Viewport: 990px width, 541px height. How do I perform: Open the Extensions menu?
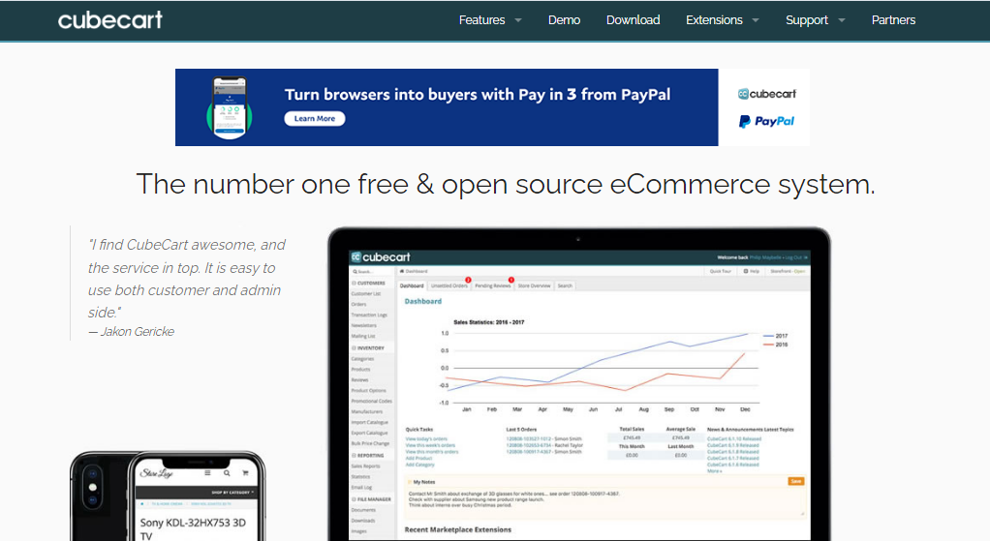tap(714, 20)
